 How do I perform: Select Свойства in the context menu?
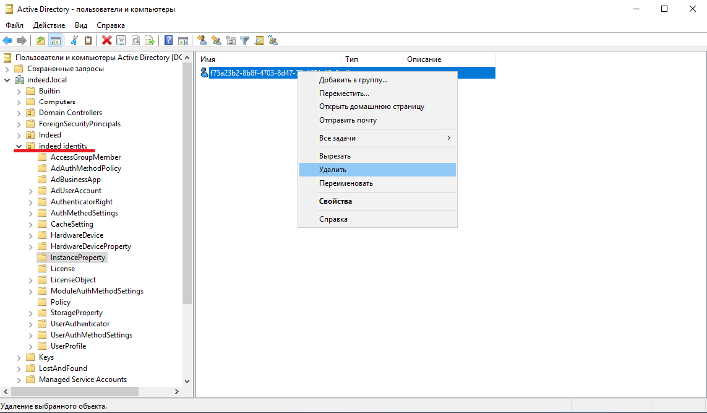click(335, 201)
